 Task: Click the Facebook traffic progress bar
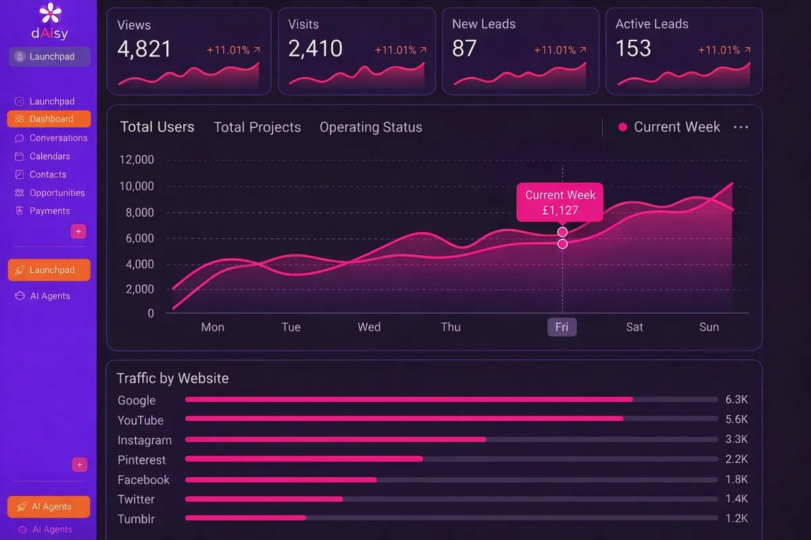pos(451,479)
